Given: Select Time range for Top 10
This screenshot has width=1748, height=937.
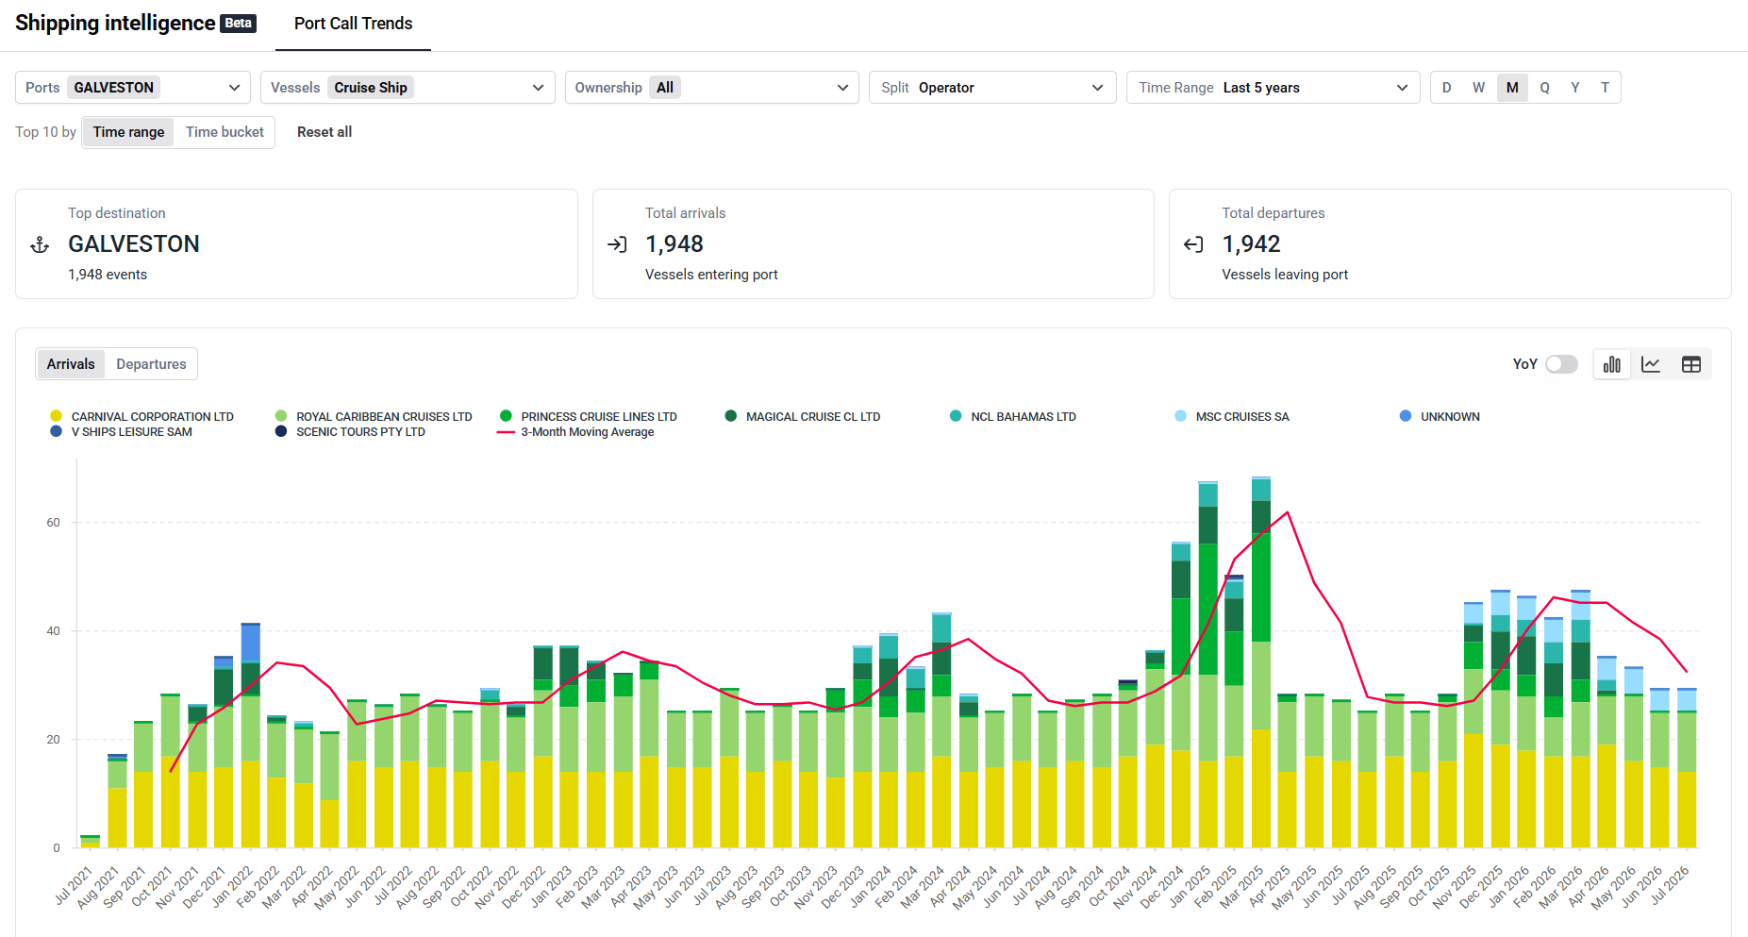Looking at the screenshot, I should tap(128, 132).
